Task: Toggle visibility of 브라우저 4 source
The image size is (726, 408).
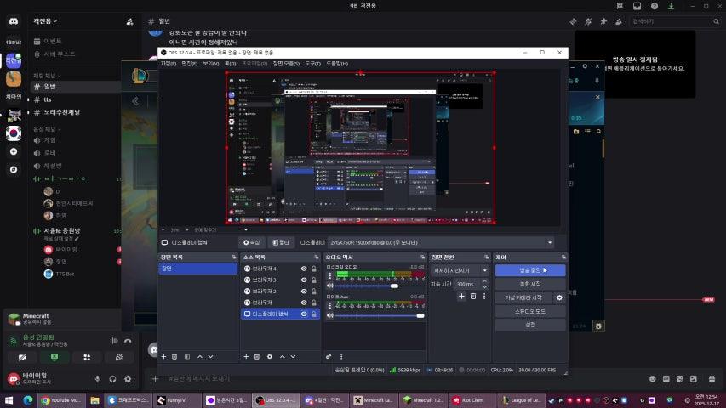Action: pos(304,269)
